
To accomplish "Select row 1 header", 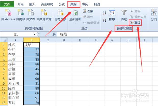I will click(x=4, y=45).
